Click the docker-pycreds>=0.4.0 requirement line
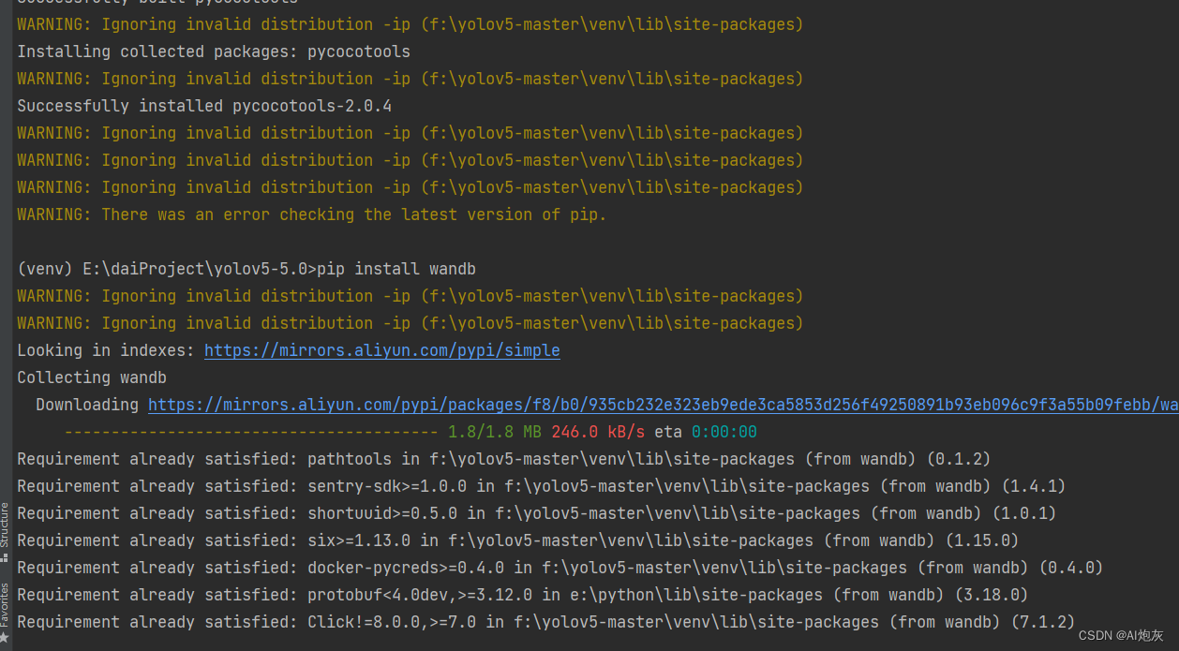 (x=560, y=568)
